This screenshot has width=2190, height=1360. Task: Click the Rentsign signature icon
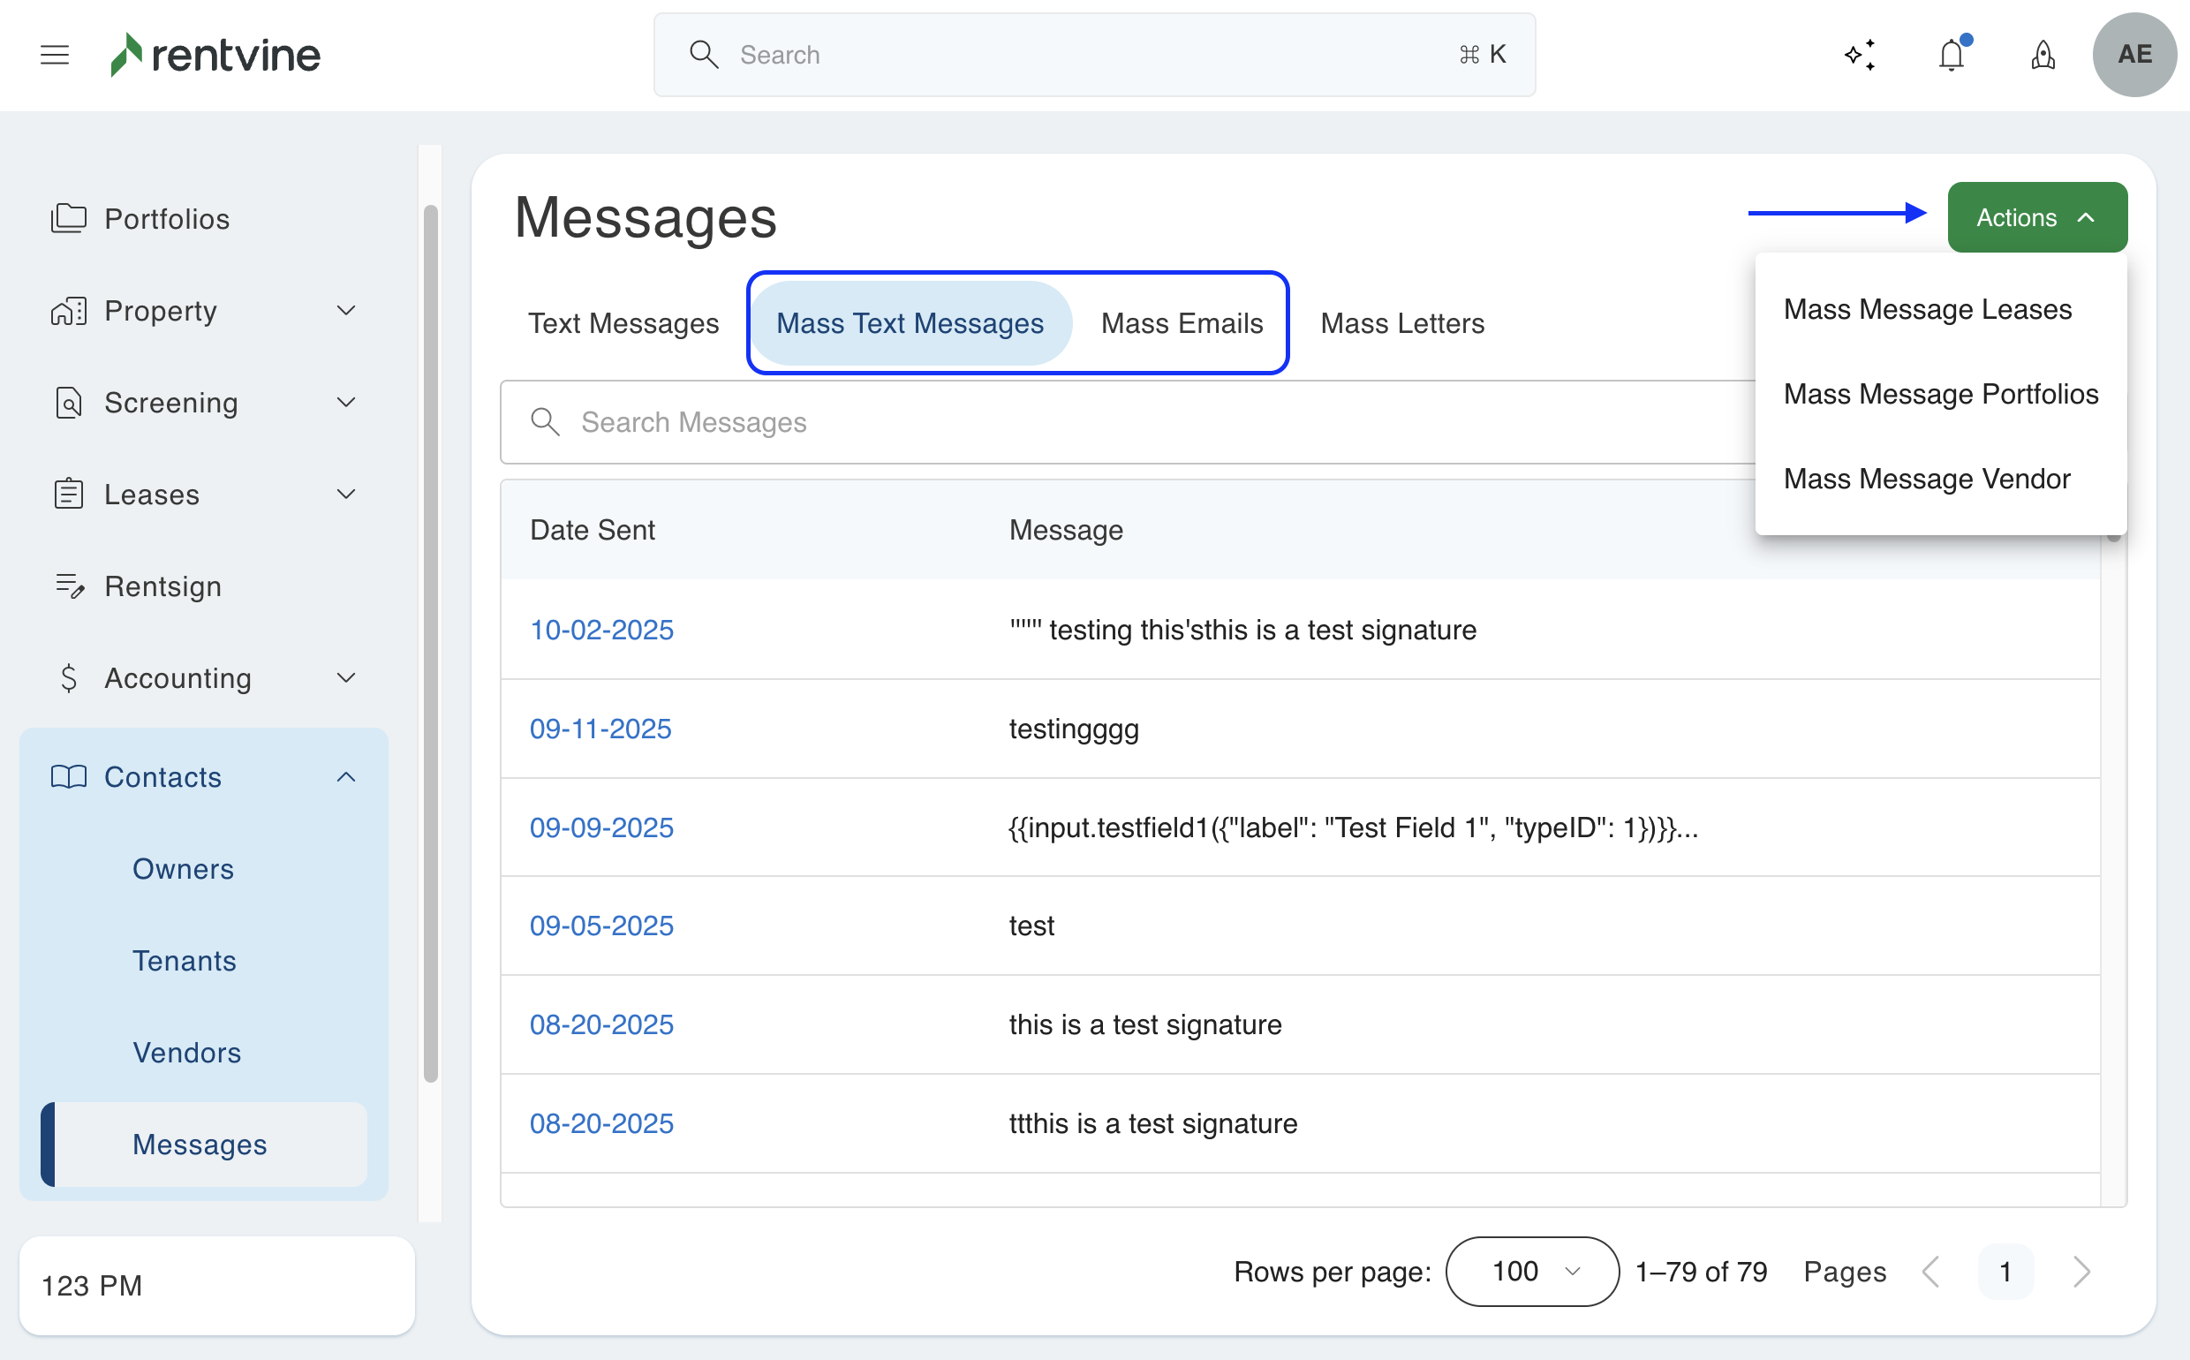click(x=68, y=586)
